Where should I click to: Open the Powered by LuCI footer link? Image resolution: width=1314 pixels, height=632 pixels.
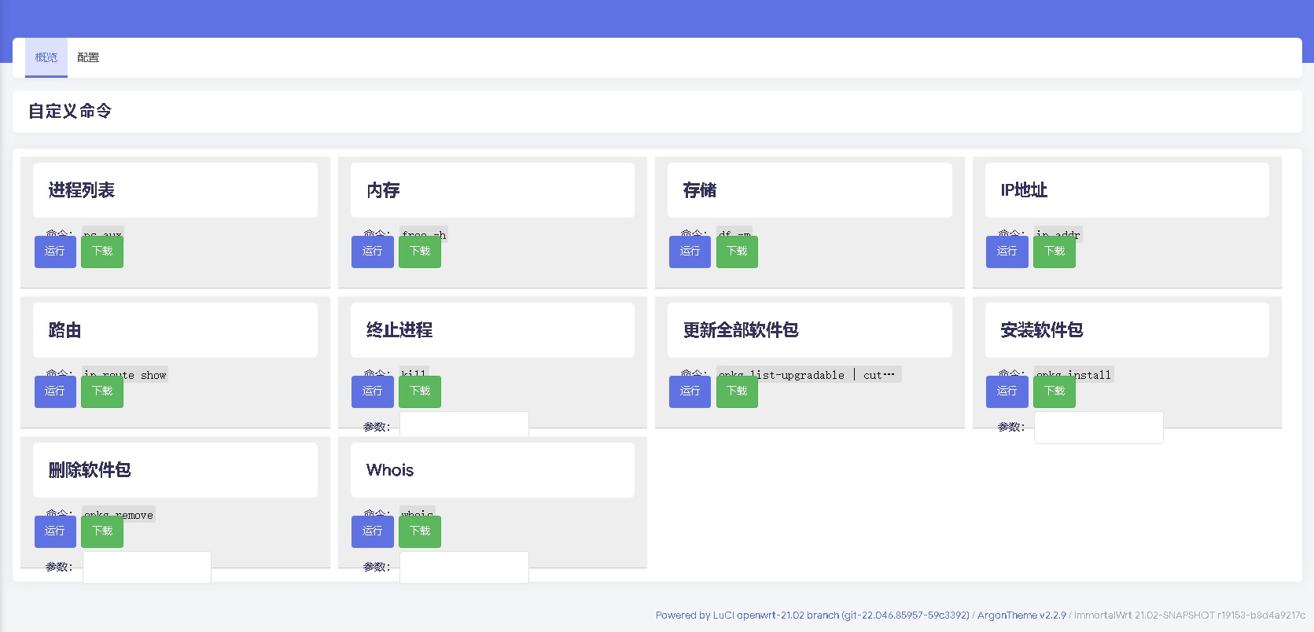[812, 615]
